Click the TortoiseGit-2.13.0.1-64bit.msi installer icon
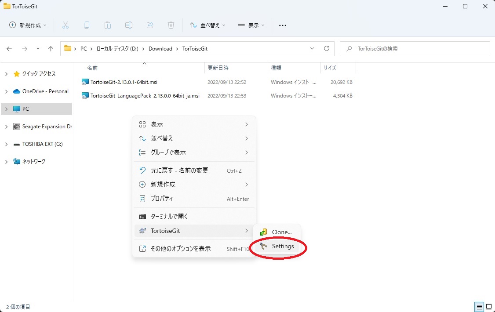 pyautogui.click(x=85, y=82)
